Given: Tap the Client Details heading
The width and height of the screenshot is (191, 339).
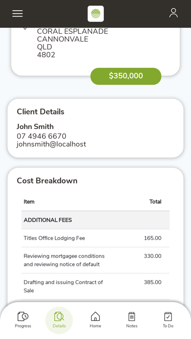Looking at the screenshot, I should point(40,112).
